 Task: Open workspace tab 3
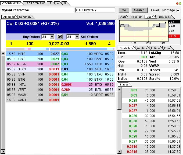(50, 3)
